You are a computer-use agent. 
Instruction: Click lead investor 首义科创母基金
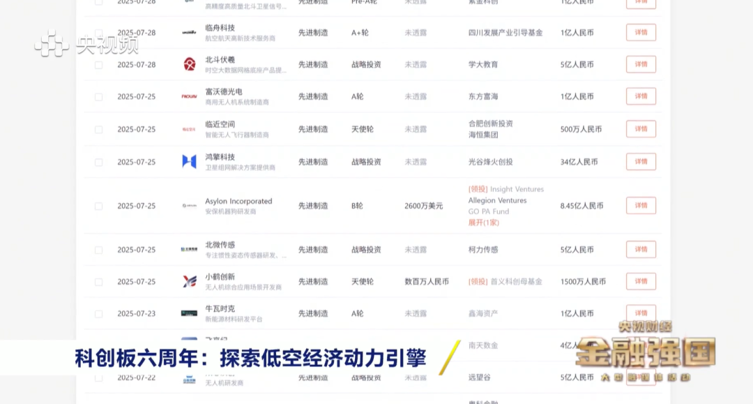[516, 281]
